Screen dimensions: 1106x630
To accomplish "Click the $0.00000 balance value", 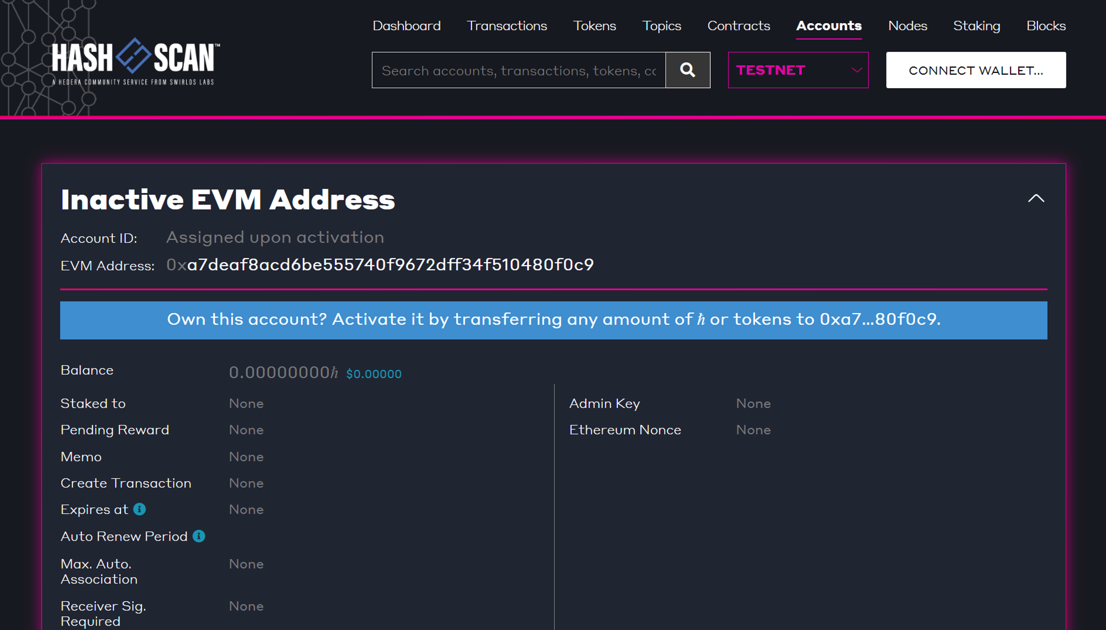I will point(373,374).
